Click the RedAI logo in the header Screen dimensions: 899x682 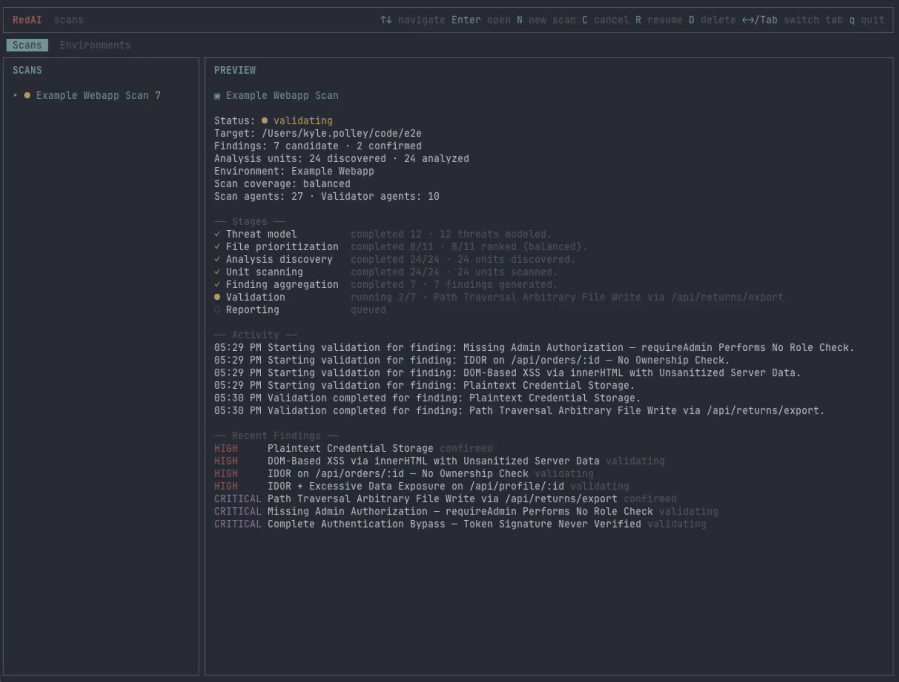click(x=27, y=20)
